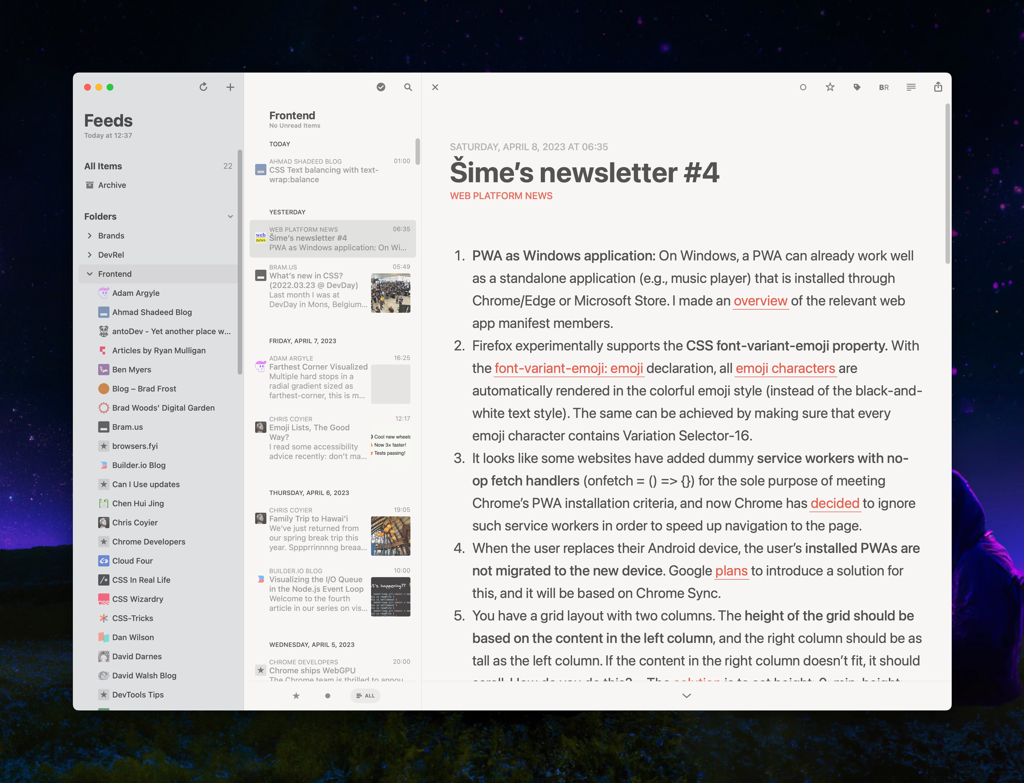Show starred items filter at bottom
The width and height of the screenshot is (1024, 783).
point(296,696)
